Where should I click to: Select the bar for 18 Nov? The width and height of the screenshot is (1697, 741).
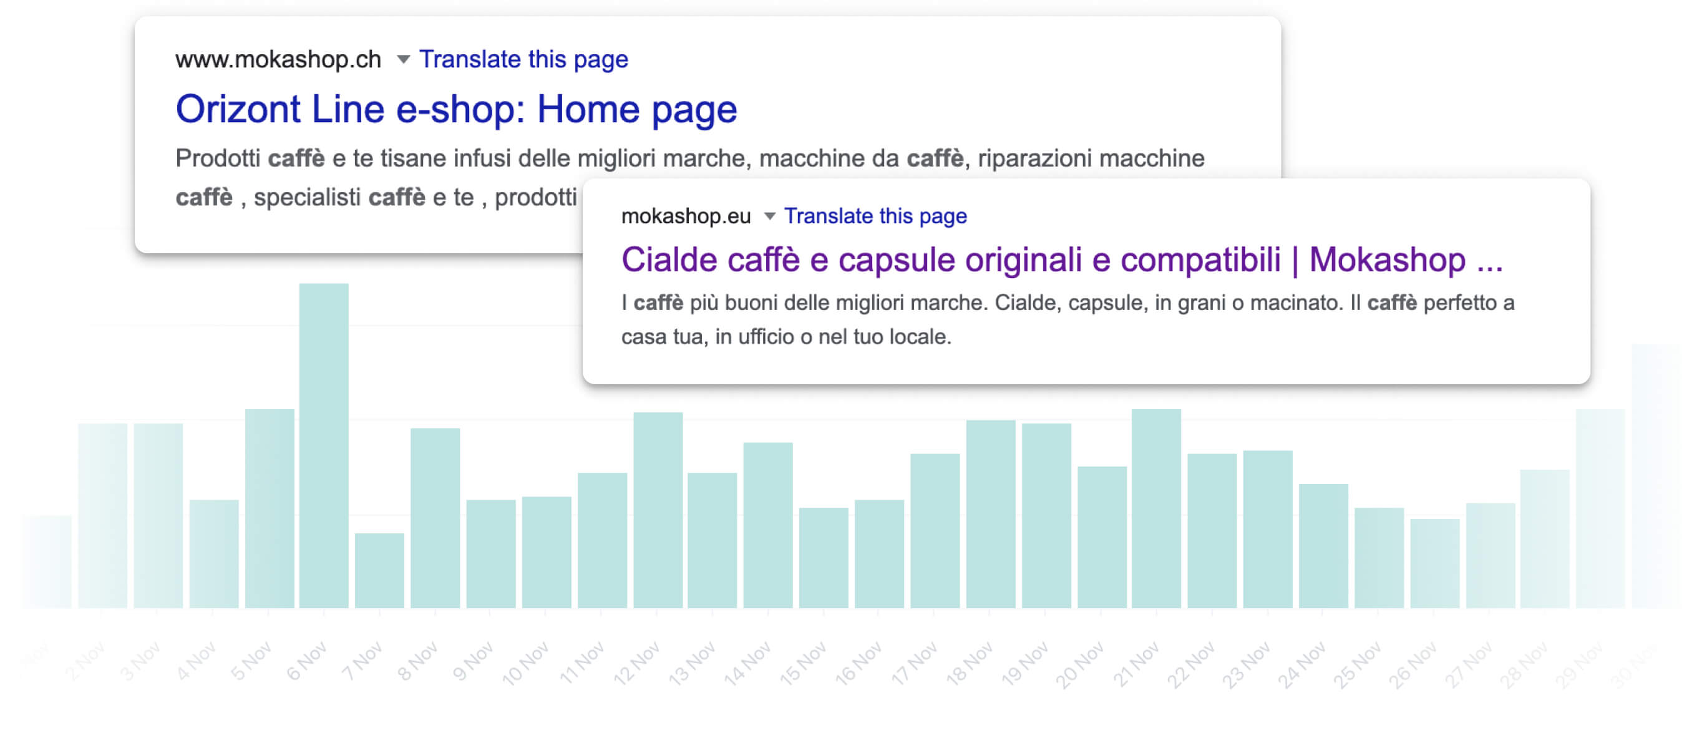pos(990,514)
